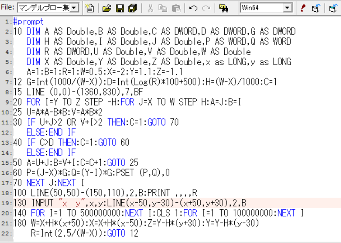Click the GOTO 60 keyword on line 13
Screen dimensions: 341x243
(114, 143)
